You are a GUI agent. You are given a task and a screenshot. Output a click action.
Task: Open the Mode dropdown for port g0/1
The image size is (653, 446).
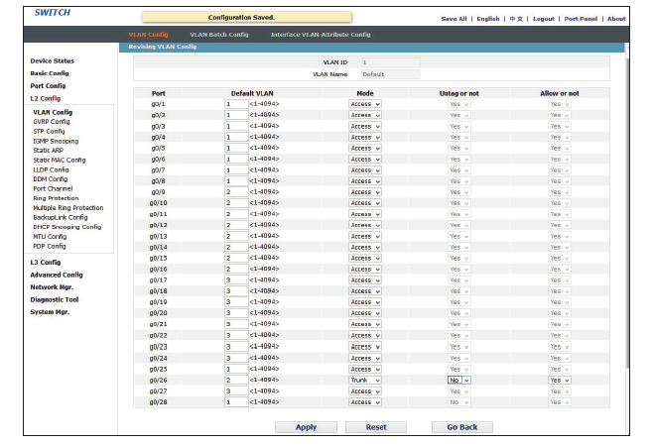(x=364, y=103)
